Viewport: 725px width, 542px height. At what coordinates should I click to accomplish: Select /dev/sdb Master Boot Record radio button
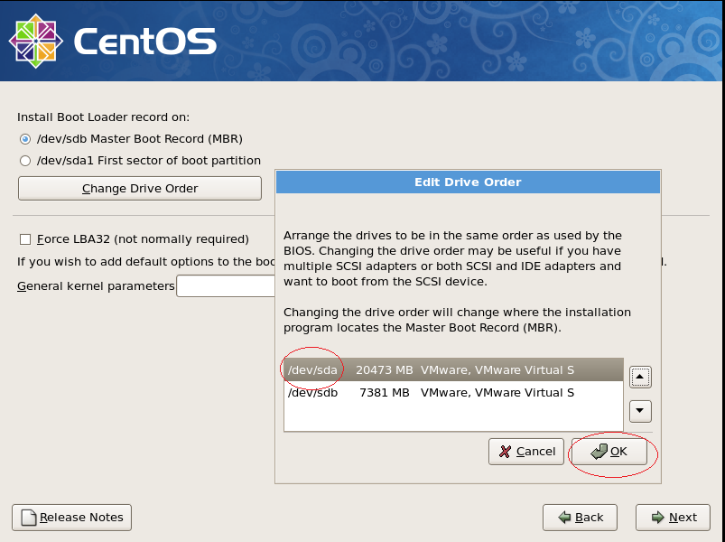click(25, 139)
